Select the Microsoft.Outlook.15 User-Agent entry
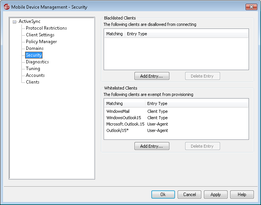 click(x=125, y=124)
